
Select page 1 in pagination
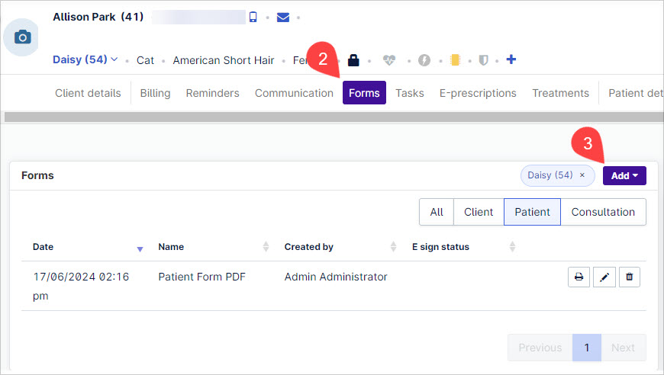pos(586,348)
